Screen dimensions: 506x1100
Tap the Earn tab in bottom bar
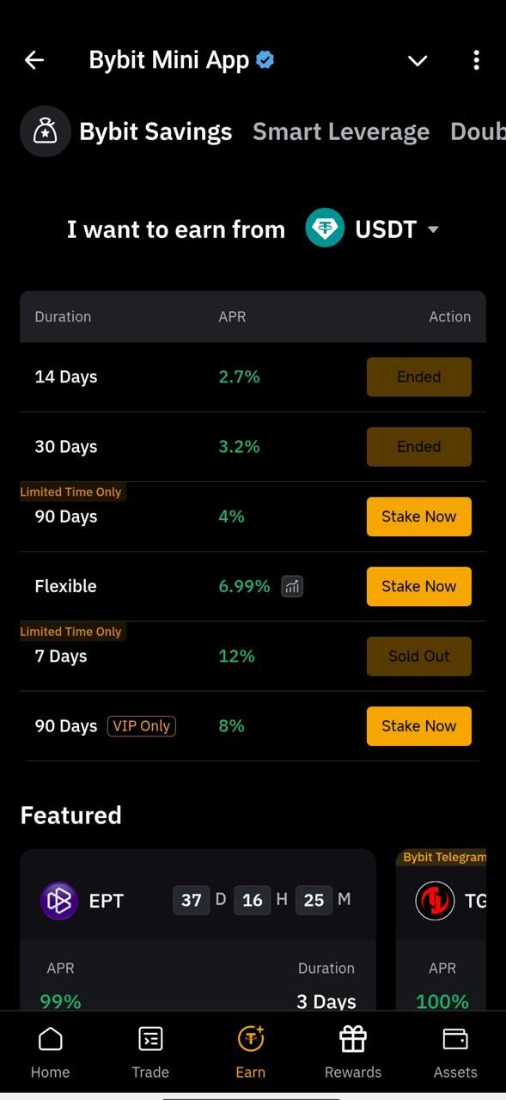pyautogui.click(x=251, y=1051)
